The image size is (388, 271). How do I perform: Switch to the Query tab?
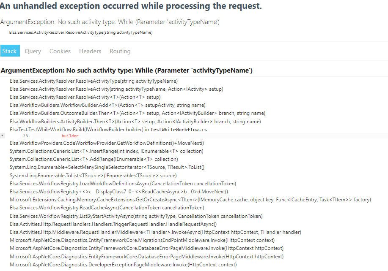[33, 51]
